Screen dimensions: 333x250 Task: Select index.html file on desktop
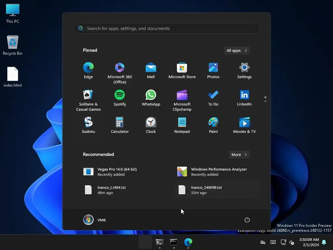tap(13, 77)
